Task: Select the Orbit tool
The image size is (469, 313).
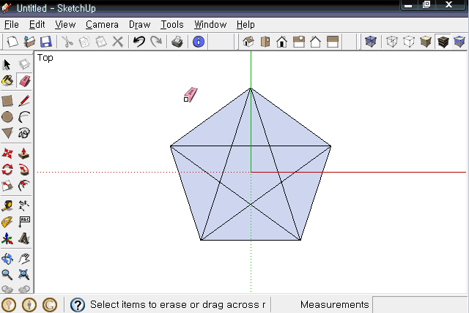Action: pos(7,259)
